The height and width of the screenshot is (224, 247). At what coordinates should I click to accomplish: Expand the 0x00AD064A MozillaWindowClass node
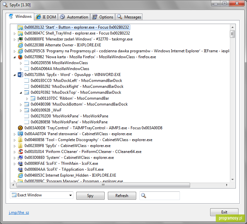21,69
